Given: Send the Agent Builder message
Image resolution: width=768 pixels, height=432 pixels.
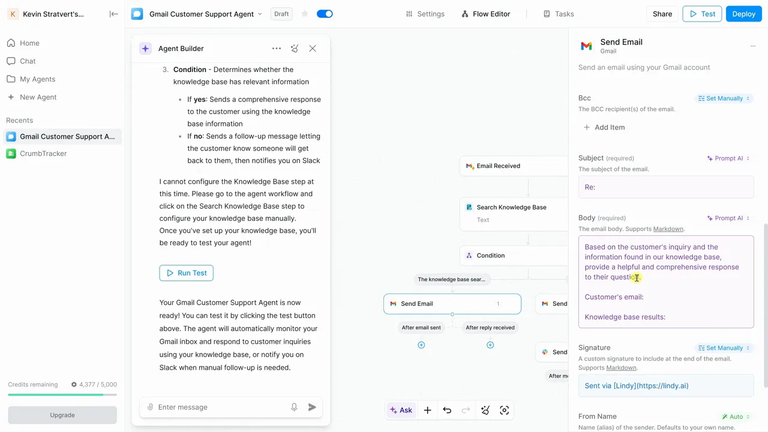Looking at the screenshot, I should (312, 407).
